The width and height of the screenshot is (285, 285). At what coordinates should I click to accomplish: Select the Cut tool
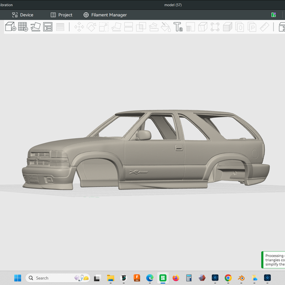pyautogui.click(x=129, y=27)
